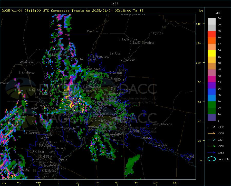The height and width of the screenshot is (186, 231).
Task: Click the cyan 'current' ellipse icon
Action: (211, 159)
